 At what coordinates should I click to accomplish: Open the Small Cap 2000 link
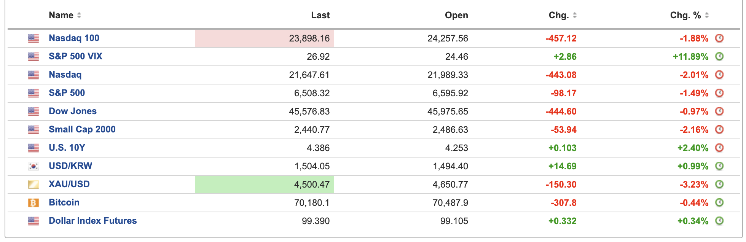point(82,129)
